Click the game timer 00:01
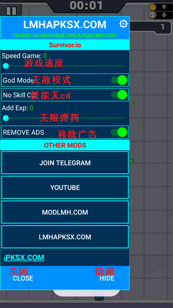 point(86,6)
